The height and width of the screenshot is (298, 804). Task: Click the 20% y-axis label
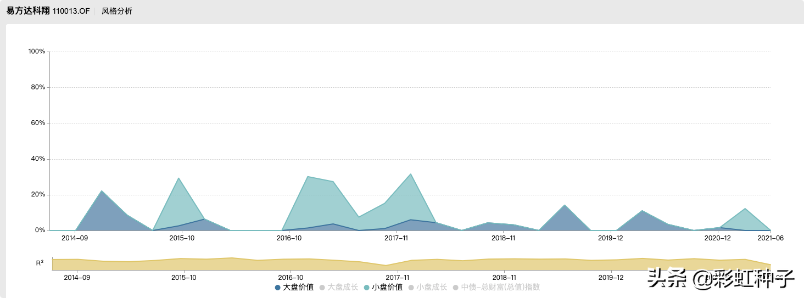[x=38, y=195]
